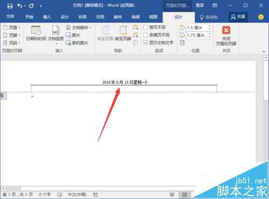Insert a 图片 picture from file

[x=73, y=35]
